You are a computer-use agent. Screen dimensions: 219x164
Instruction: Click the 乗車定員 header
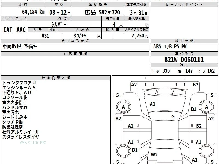pos(113,18)
